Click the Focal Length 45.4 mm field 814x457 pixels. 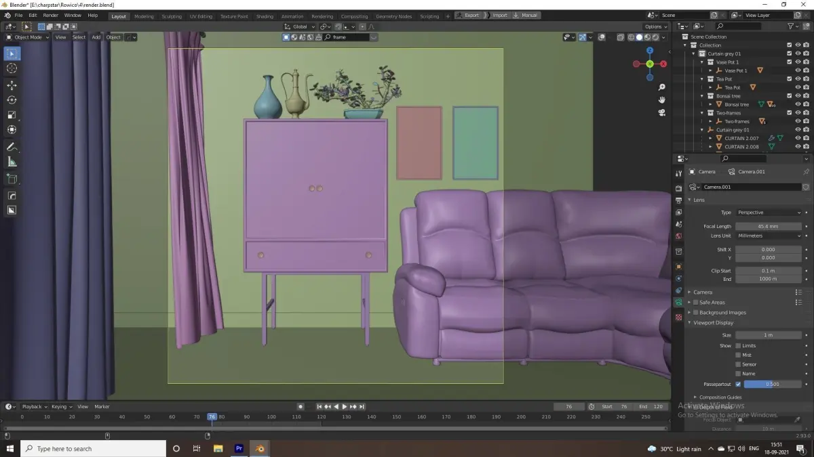click(x=769, y=226)
